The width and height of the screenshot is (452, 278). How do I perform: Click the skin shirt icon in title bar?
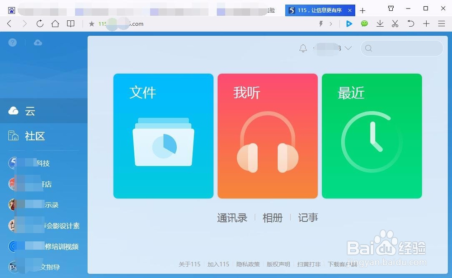click(391, 8)
